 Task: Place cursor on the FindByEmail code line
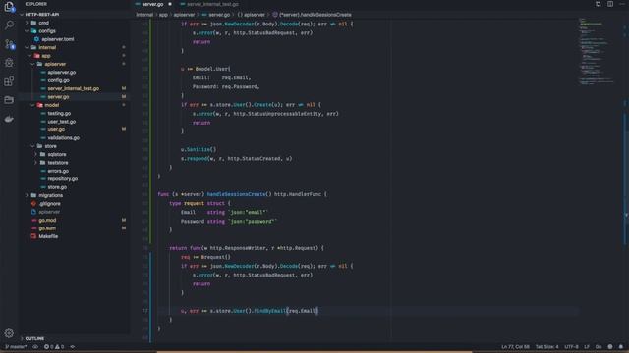[249, 311]
